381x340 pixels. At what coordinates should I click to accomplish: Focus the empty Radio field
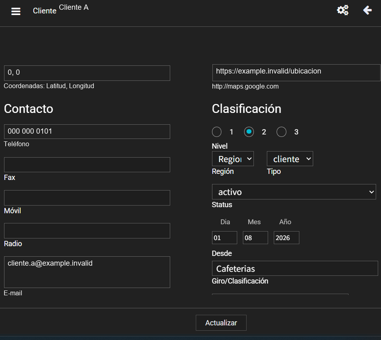(87, 231)
